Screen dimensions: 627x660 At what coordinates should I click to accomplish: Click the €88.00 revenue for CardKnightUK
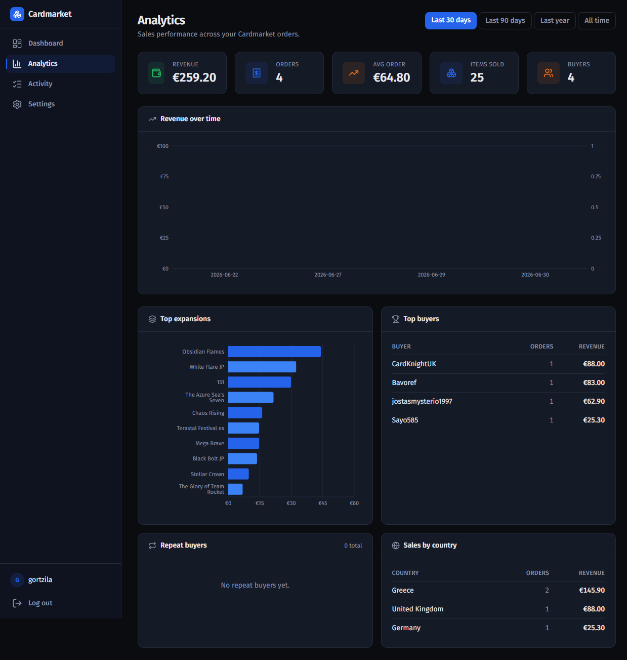pos(594,364)
